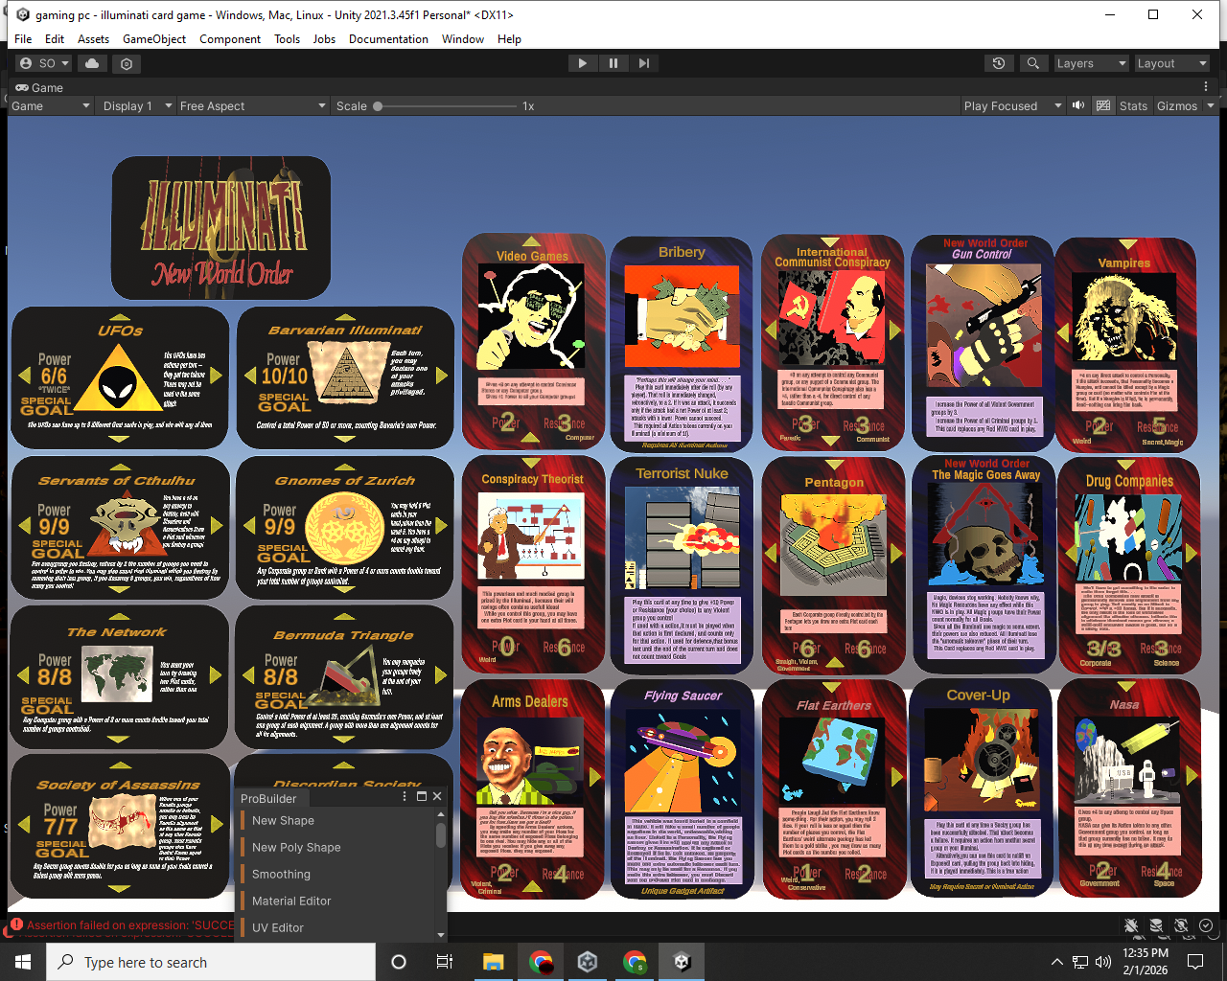1227x981 pixels.
Task: Open the Windows Start menu
Action: tap(23, 962)
